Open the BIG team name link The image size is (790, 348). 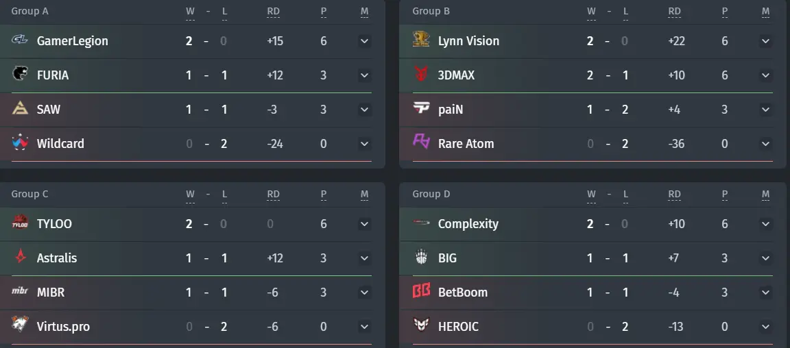coord(447,258)
